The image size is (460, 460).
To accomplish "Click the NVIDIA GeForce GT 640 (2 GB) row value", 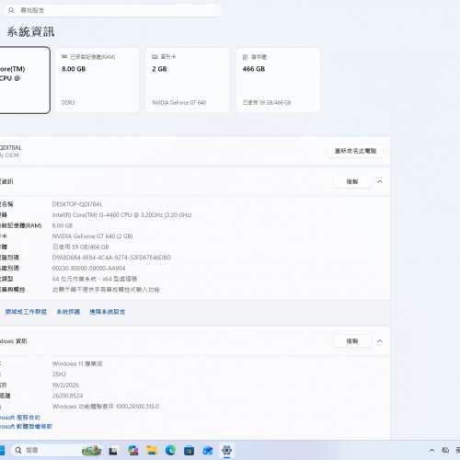I will click(x=92, y=236).
